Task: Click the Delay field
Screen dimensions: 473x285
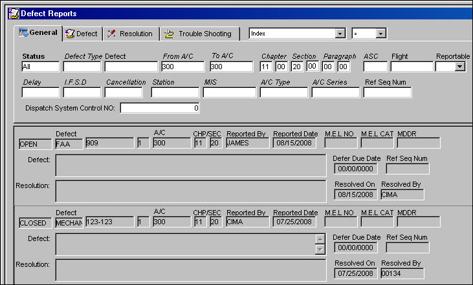Action: [x=41, y=92]
